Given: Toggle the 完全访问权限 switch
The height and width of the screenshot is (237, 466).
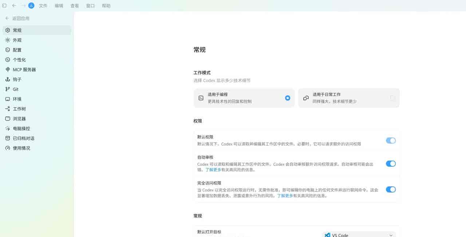Looking at the screenshot, I should coord(391,189).
